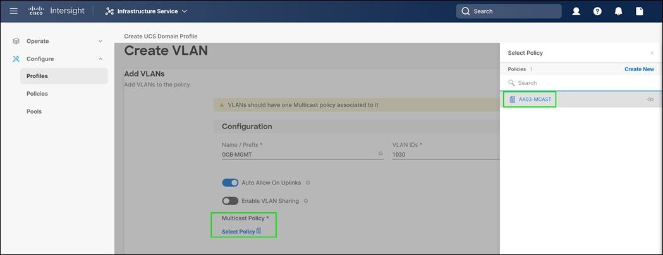663x255 pixels.
Task: Open the help question mark icon
Action: pos(597,11)
